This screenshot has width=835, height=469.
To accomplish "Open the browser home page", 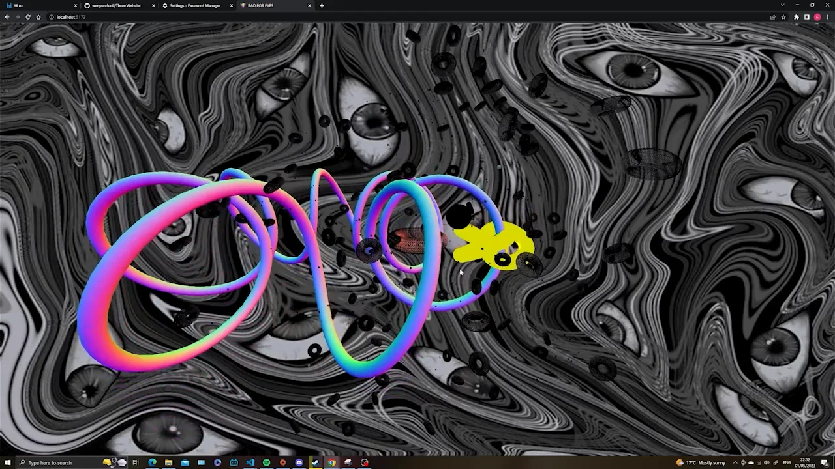I will click(x=38, y=17).
